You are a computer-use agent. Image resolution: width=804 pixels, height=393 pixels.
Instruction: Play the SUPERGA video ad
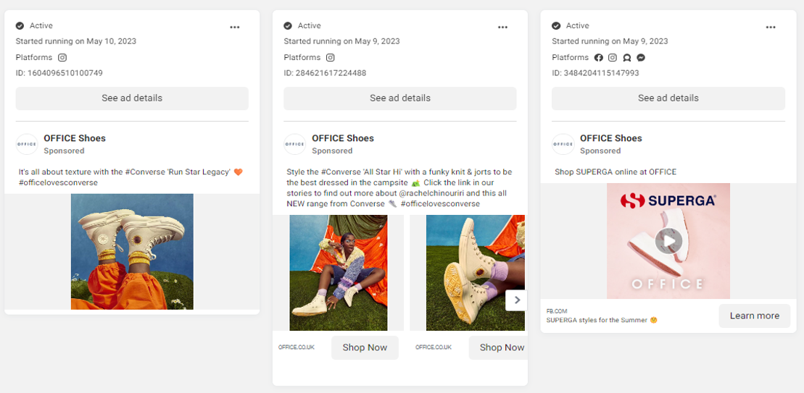(668, 240)
